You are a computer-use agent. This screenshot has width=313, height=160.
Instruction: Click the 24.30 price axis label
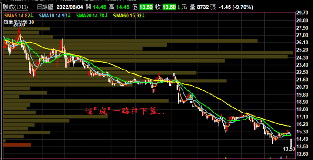click(303, 57)
